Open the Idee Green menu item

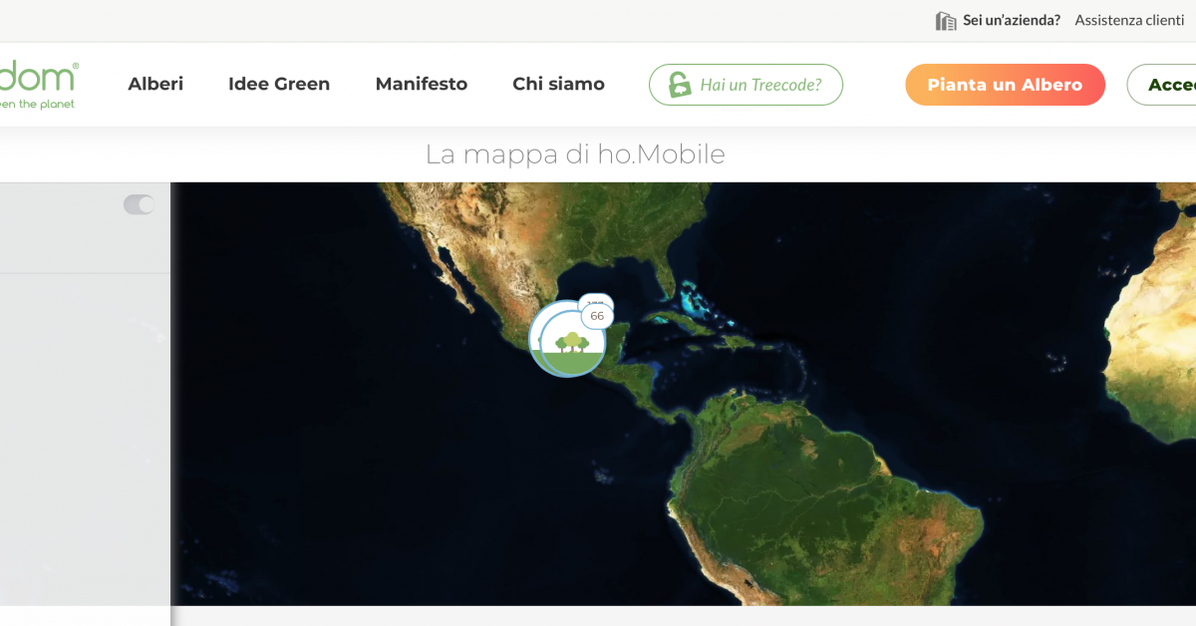coord(279,85)
